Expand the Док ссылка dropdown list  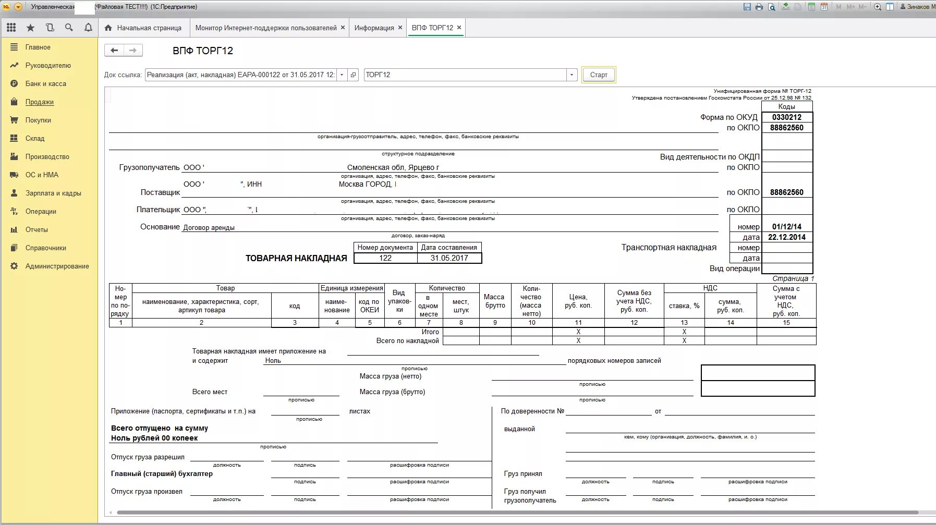pos(342,75)
